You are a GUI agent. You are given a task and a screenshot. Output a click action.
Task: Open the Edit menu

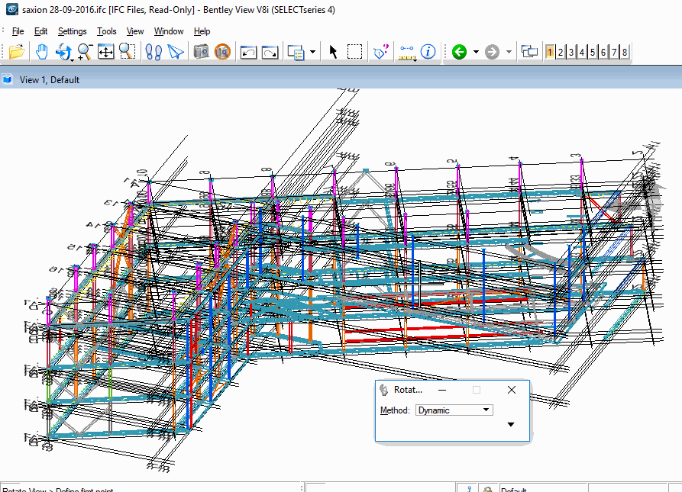click(x=41, y=31)
